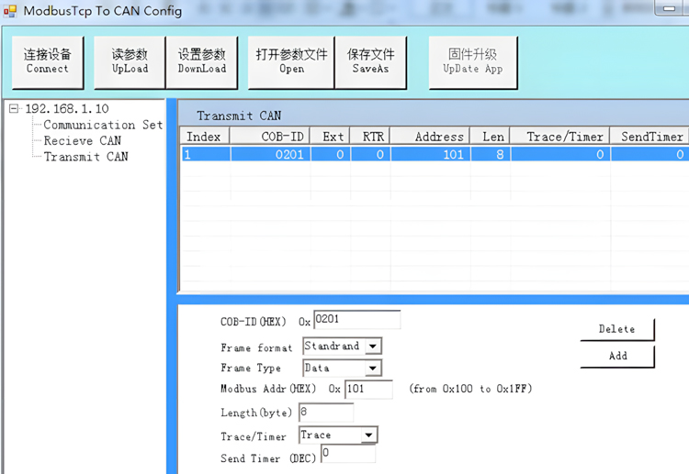Click the app icon in title bar
Image resolution: width=689 pixels, height=474 pixels.
pos(10,11)
